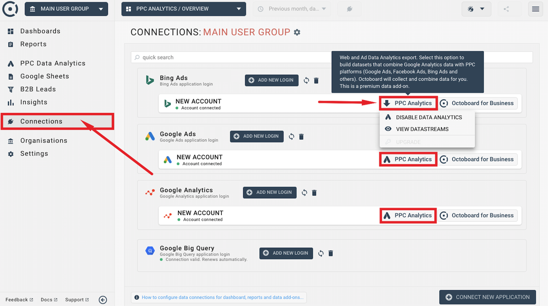Click CONNECT NEW APPLICATION button
Image resolution: width=548 pixels, height=306 pixels.
coord(488,297)
